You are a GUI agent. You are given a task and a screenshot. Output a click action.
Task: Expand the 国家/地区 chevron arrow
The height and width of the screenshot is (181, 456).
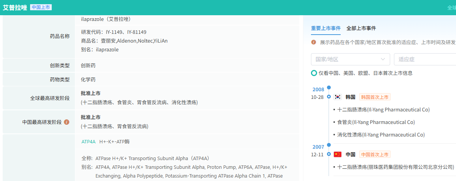coord(383,59)
